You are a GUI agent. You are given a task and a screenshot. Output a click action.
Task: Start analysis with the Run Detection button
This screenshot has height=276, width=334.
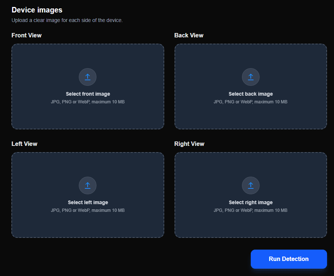point(289,259)
